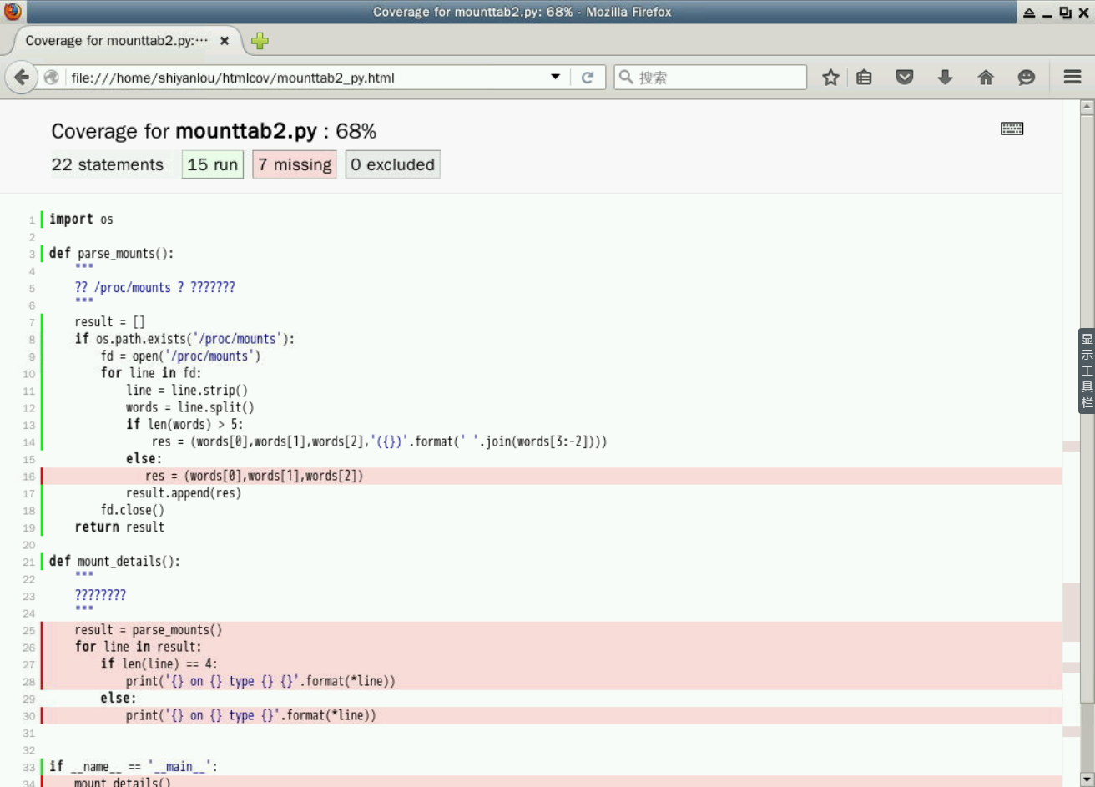Toggle the '0 excluded' filter button
Viewport: 1095px width, 787px height.
(392, 164)
